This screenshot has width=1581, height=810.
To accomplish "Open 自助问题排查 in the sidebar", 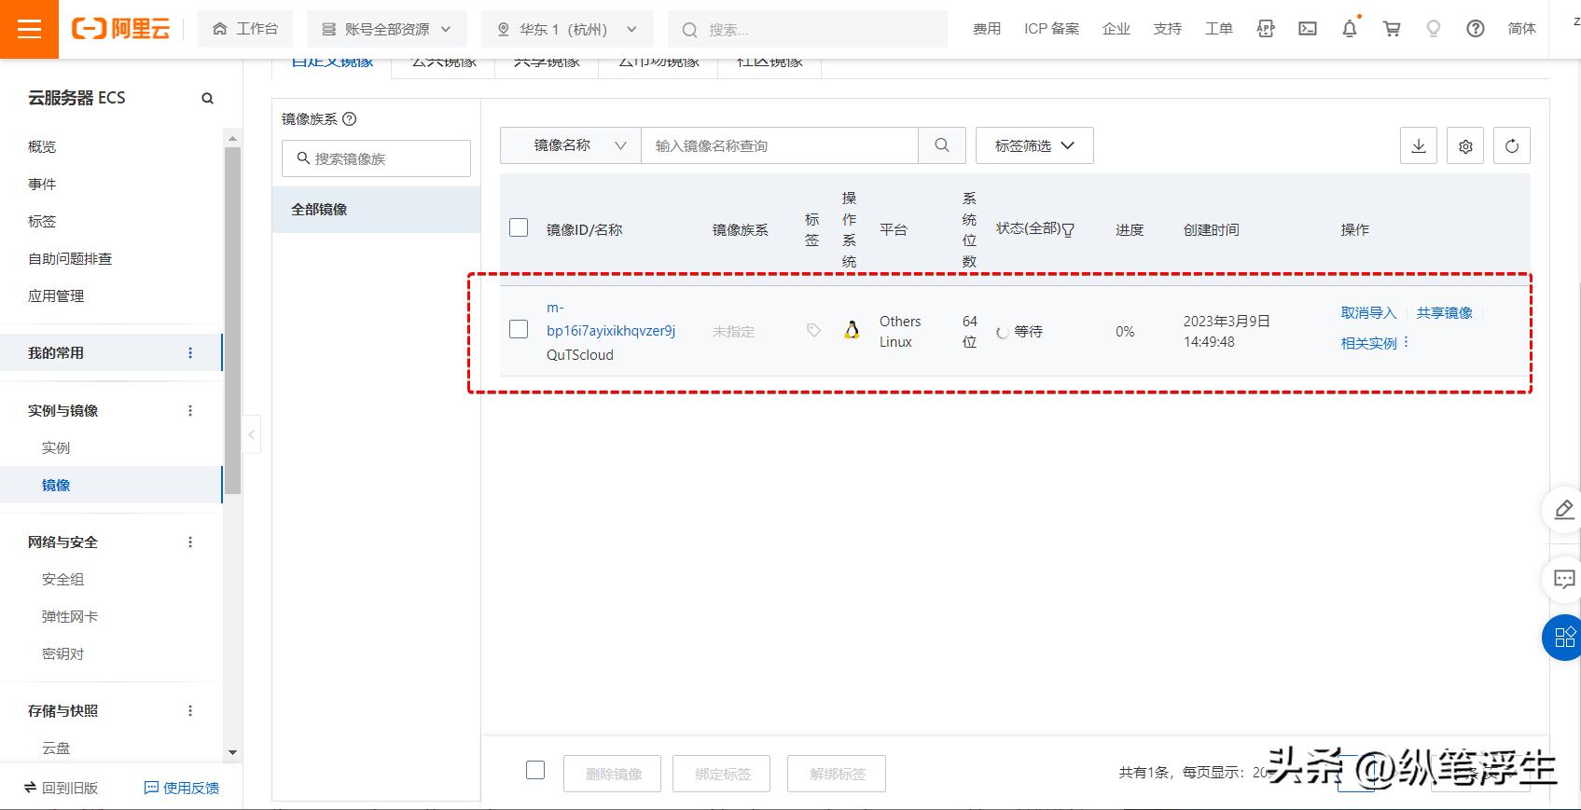I will pyautogui.click(x=70, y=258).
